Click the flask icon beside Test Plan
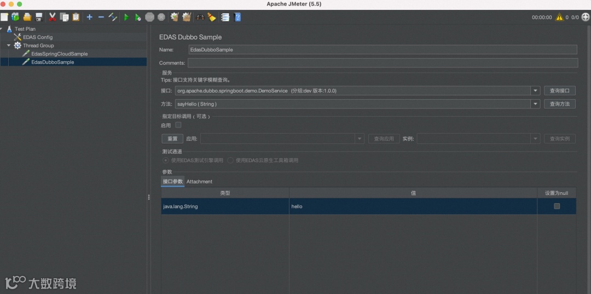This screenshot has width=591, height=294. 9,28
